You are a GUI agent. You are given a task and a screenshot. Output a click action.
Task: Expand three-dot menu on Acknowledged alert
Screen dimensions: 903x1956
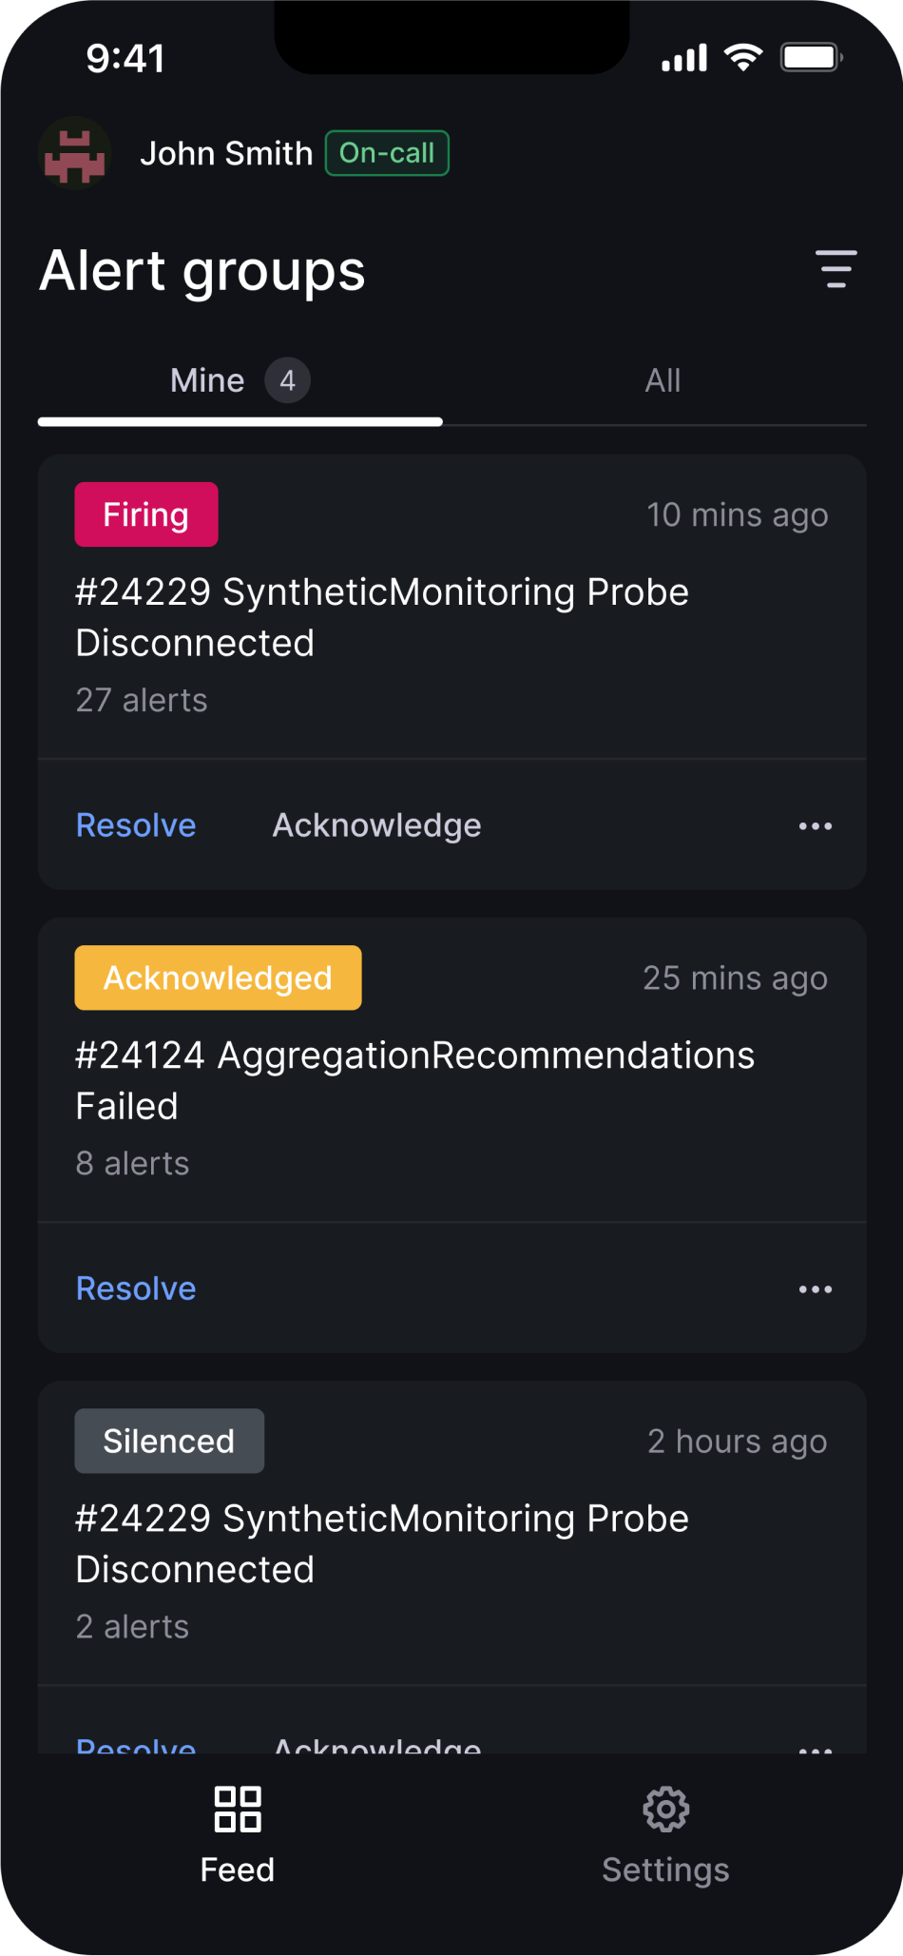pos(816,1289)
